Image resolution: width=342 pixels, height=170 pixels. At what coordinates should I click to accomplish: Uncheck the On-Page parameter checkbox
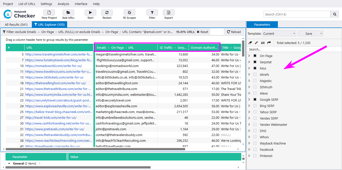[255, 56]
